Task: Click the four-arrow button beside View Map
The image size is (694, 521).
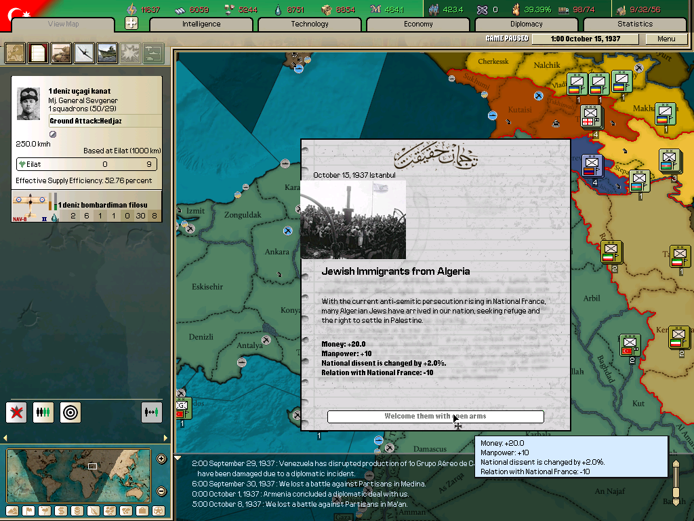Action: coord(131,24)
